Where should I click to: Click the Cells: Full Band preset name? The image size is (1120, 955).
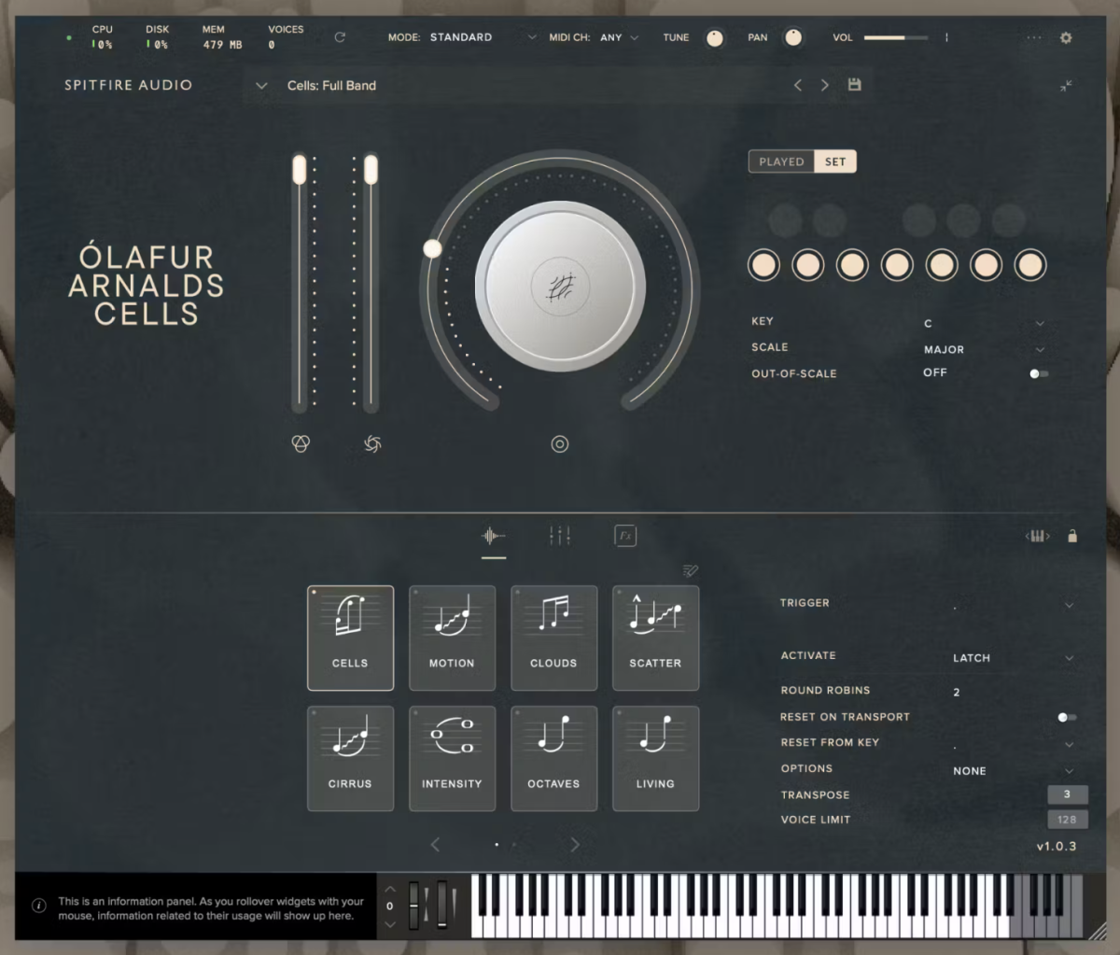[x=331, y=86]
